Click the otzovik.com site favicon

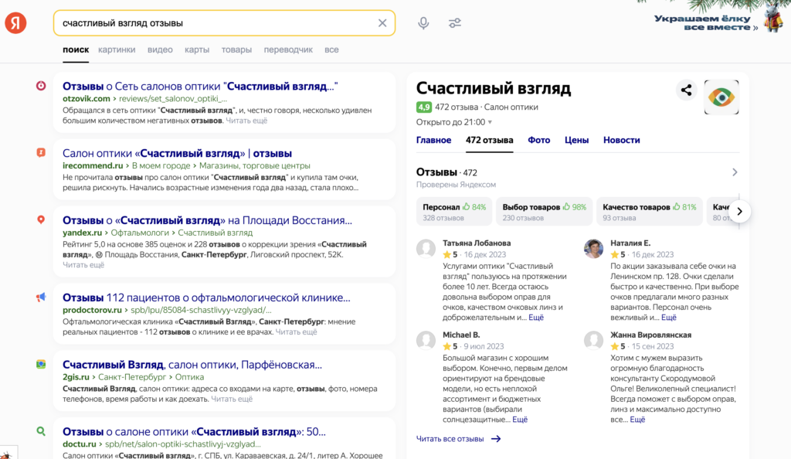[41, 86]
